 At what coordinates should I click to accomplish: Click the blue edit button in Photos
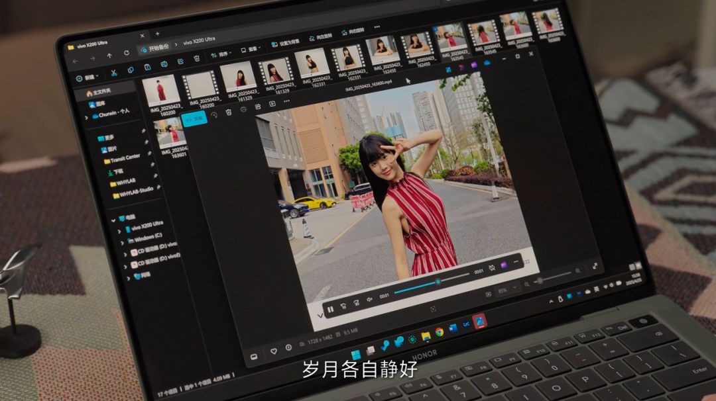pos(194,118)
